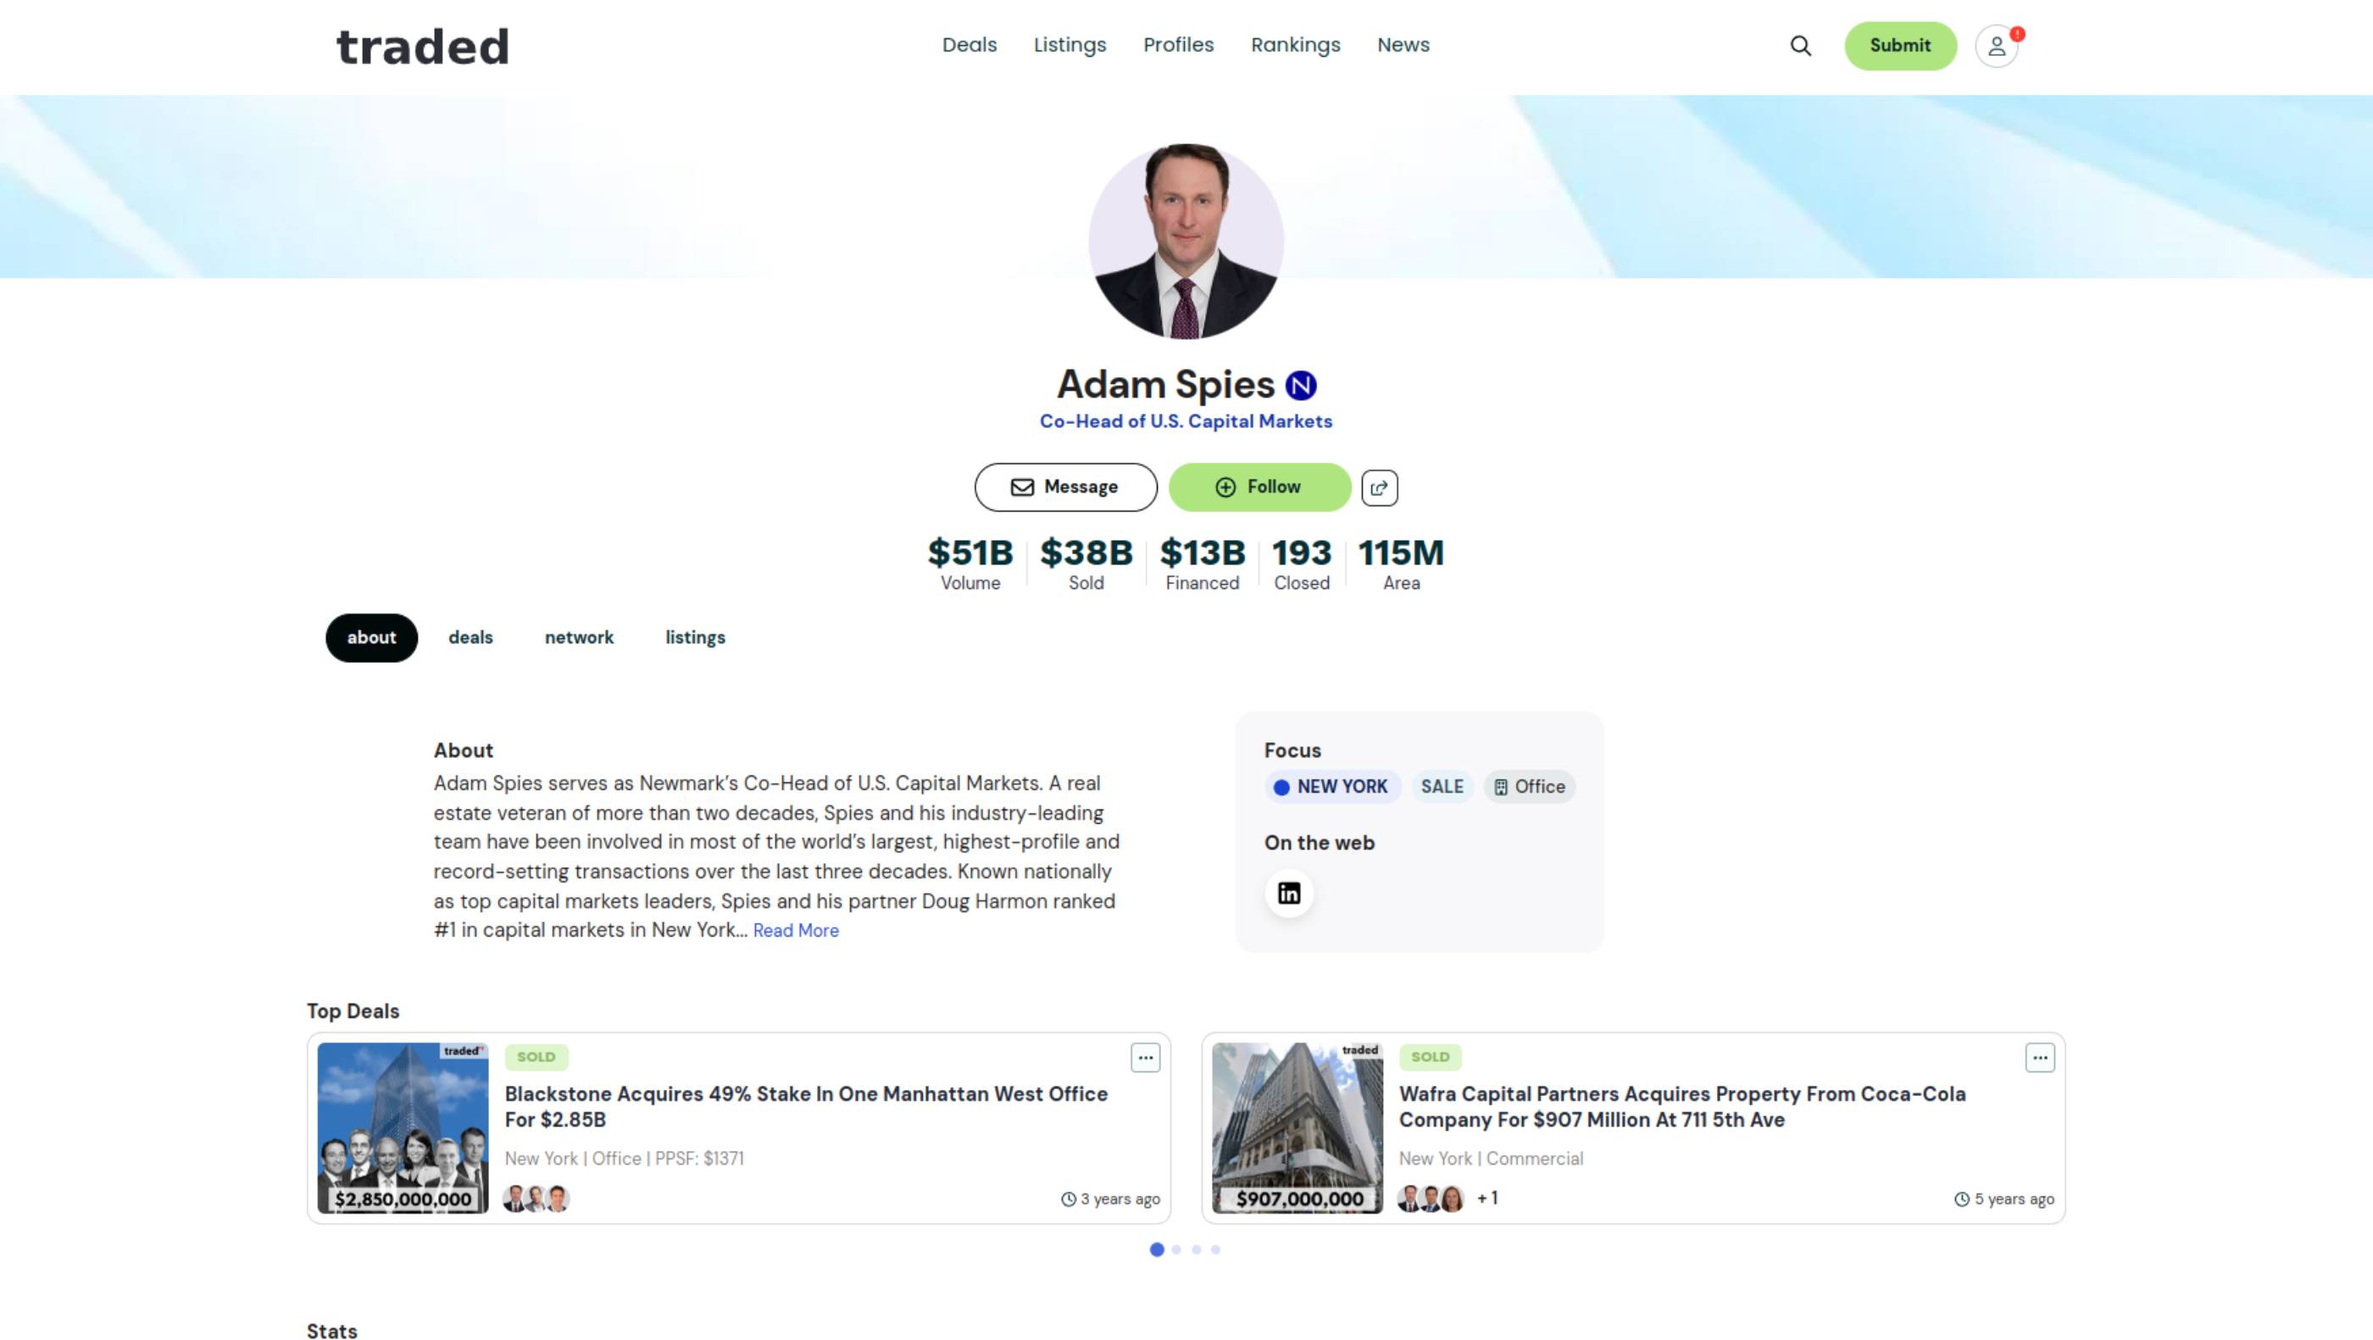Viewport: 2373px width, 1340px height.
Task: Click the Newmark company badge beside name
Action: (x=1301, y=385)
